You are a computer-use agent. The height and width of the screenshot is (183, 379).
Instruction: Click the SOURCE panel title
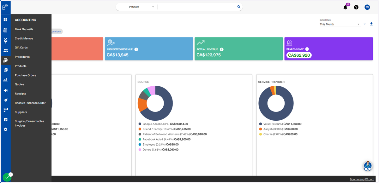(143, 82)
